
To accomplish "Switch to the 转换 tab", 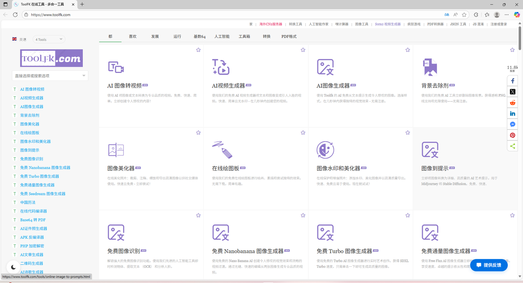I will point(267,37).
